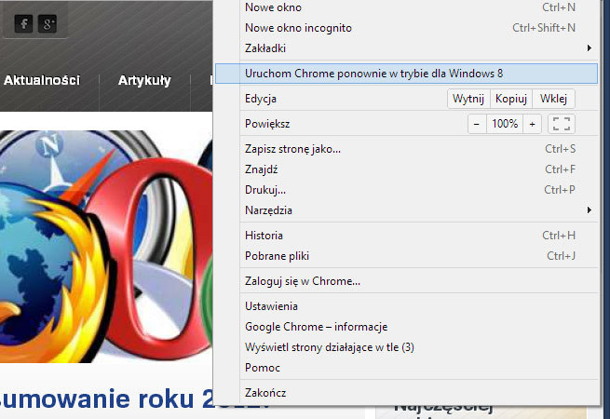610x419 pixels.
Task: Open the Google Plus icon in header
Action: 47,23
